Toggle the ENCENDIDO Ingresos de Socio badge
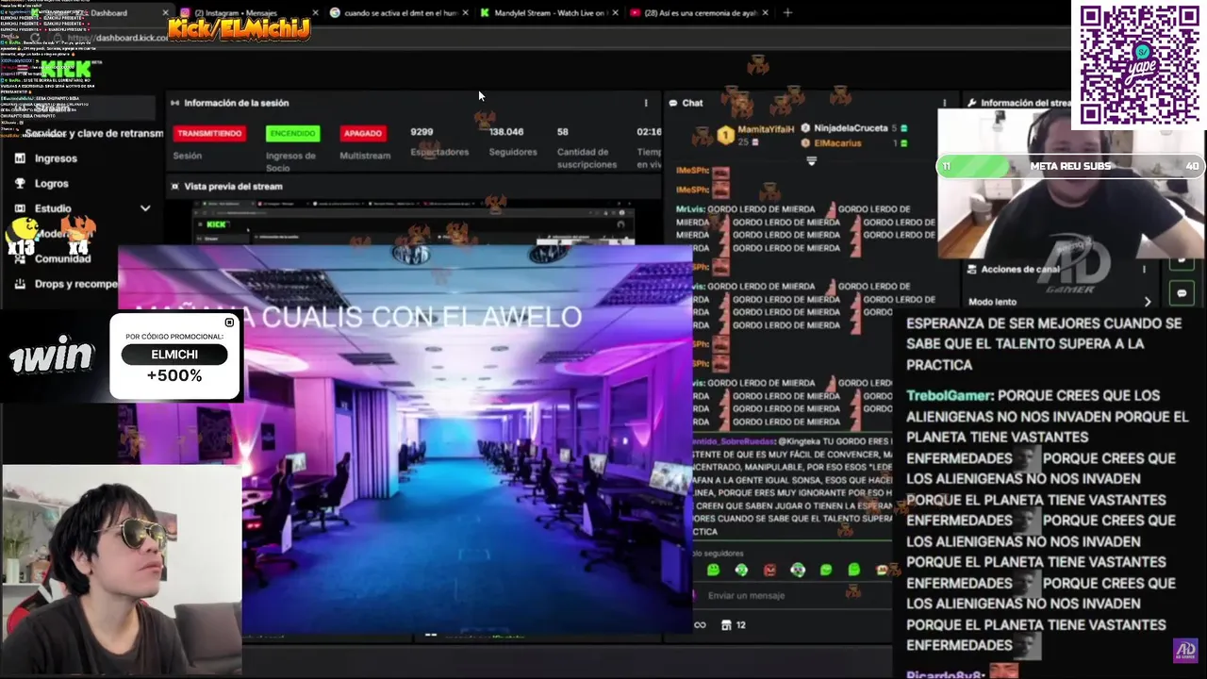Image resolution: width=1207 pixels, height=679 pixels. point(292,133)
